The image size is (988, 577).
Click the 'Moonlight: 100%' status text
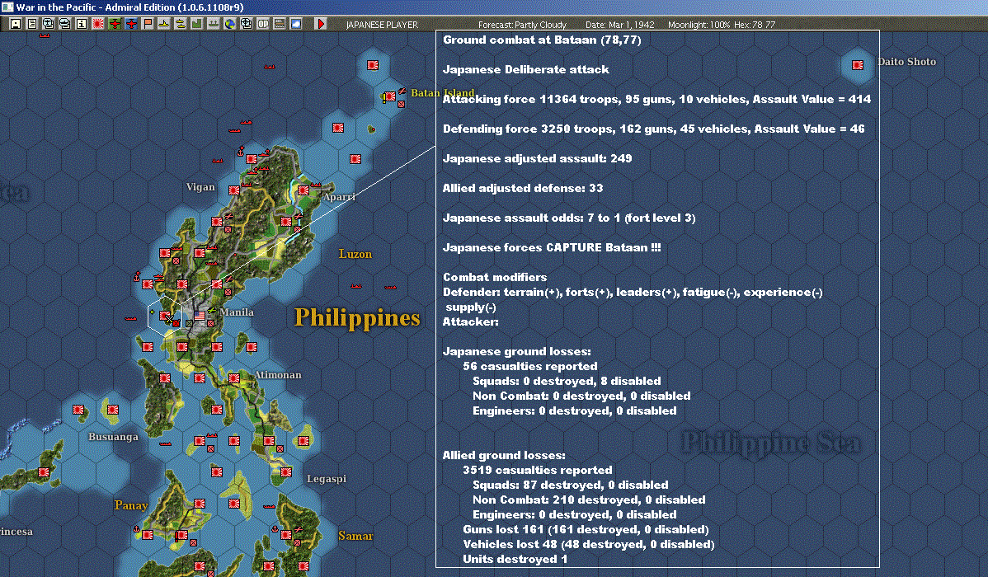click(699, 25)
